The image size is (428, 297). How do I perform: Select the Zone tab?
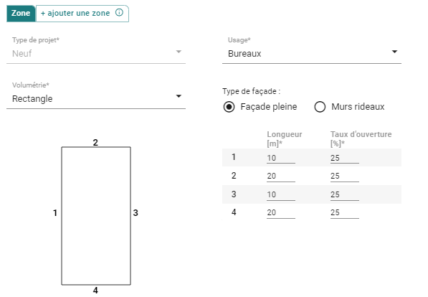pyautogui.click(x=21, y=14)
